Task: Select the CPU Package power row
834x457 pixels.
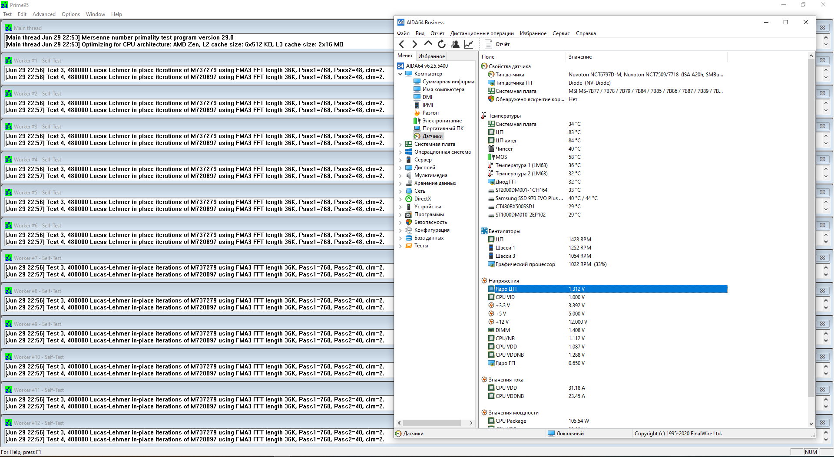Action: (x=607, y=421)
